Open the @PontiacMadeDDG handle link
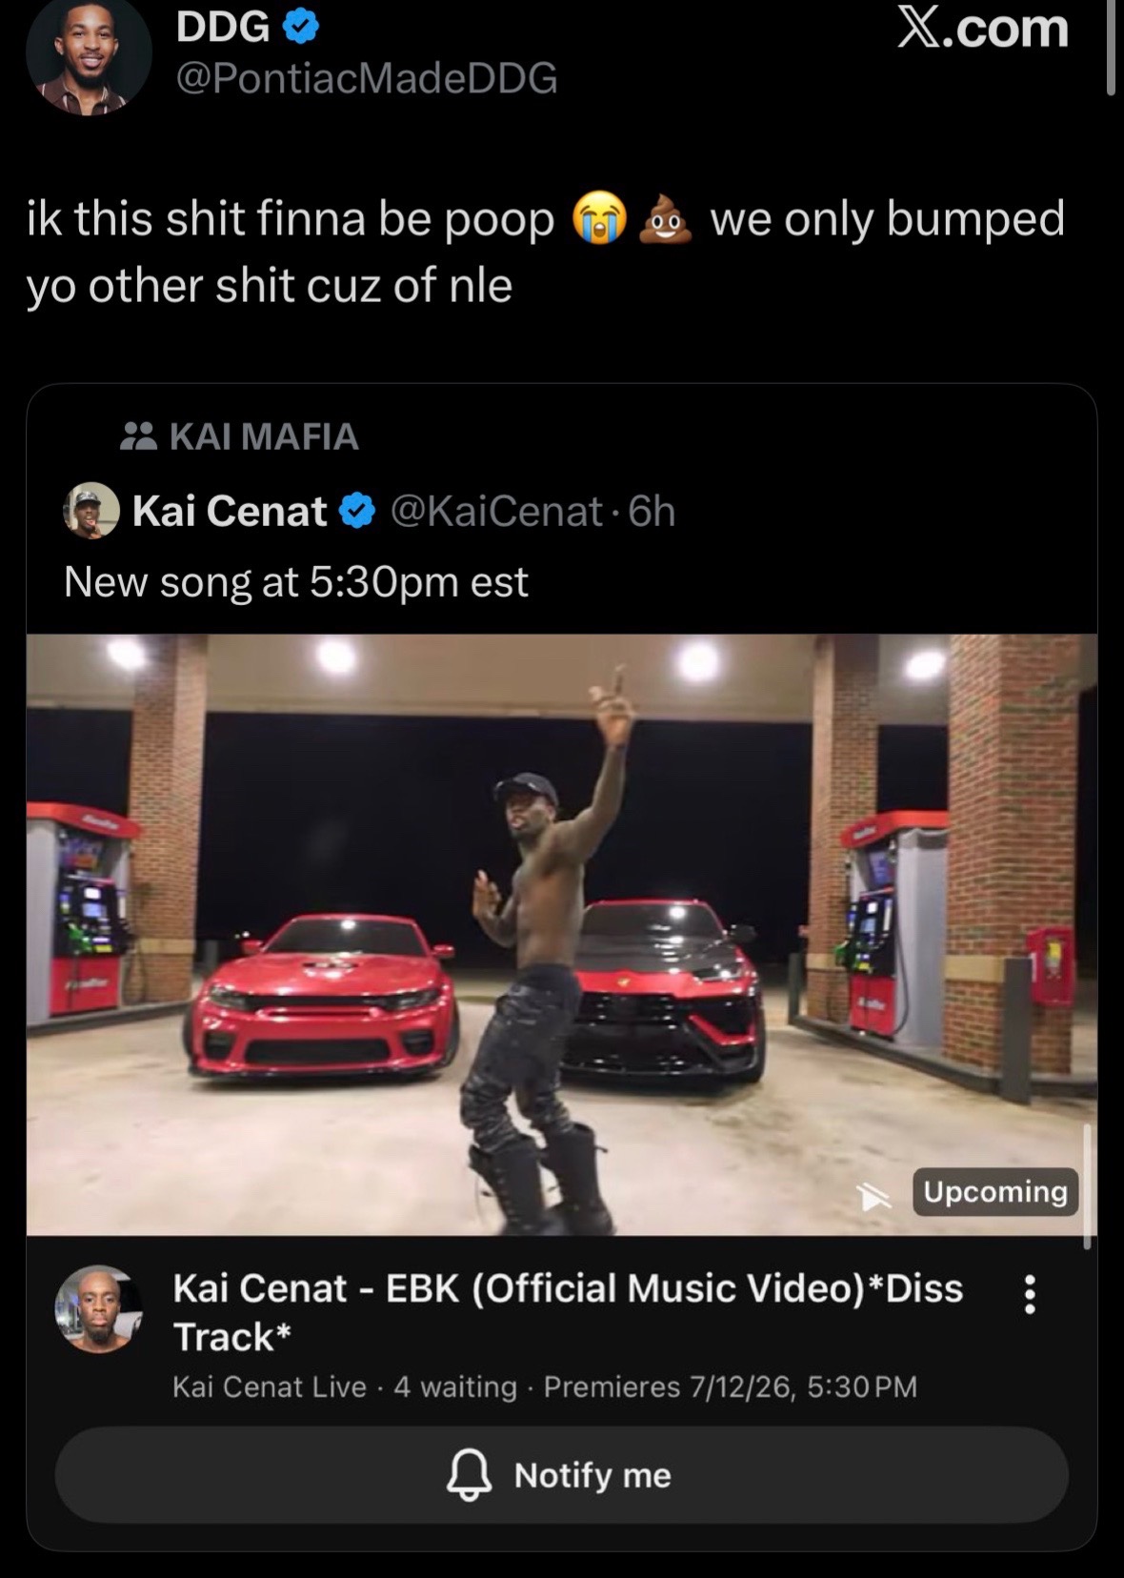This screenshot has width=1124, height=1578. click(367, 78)
